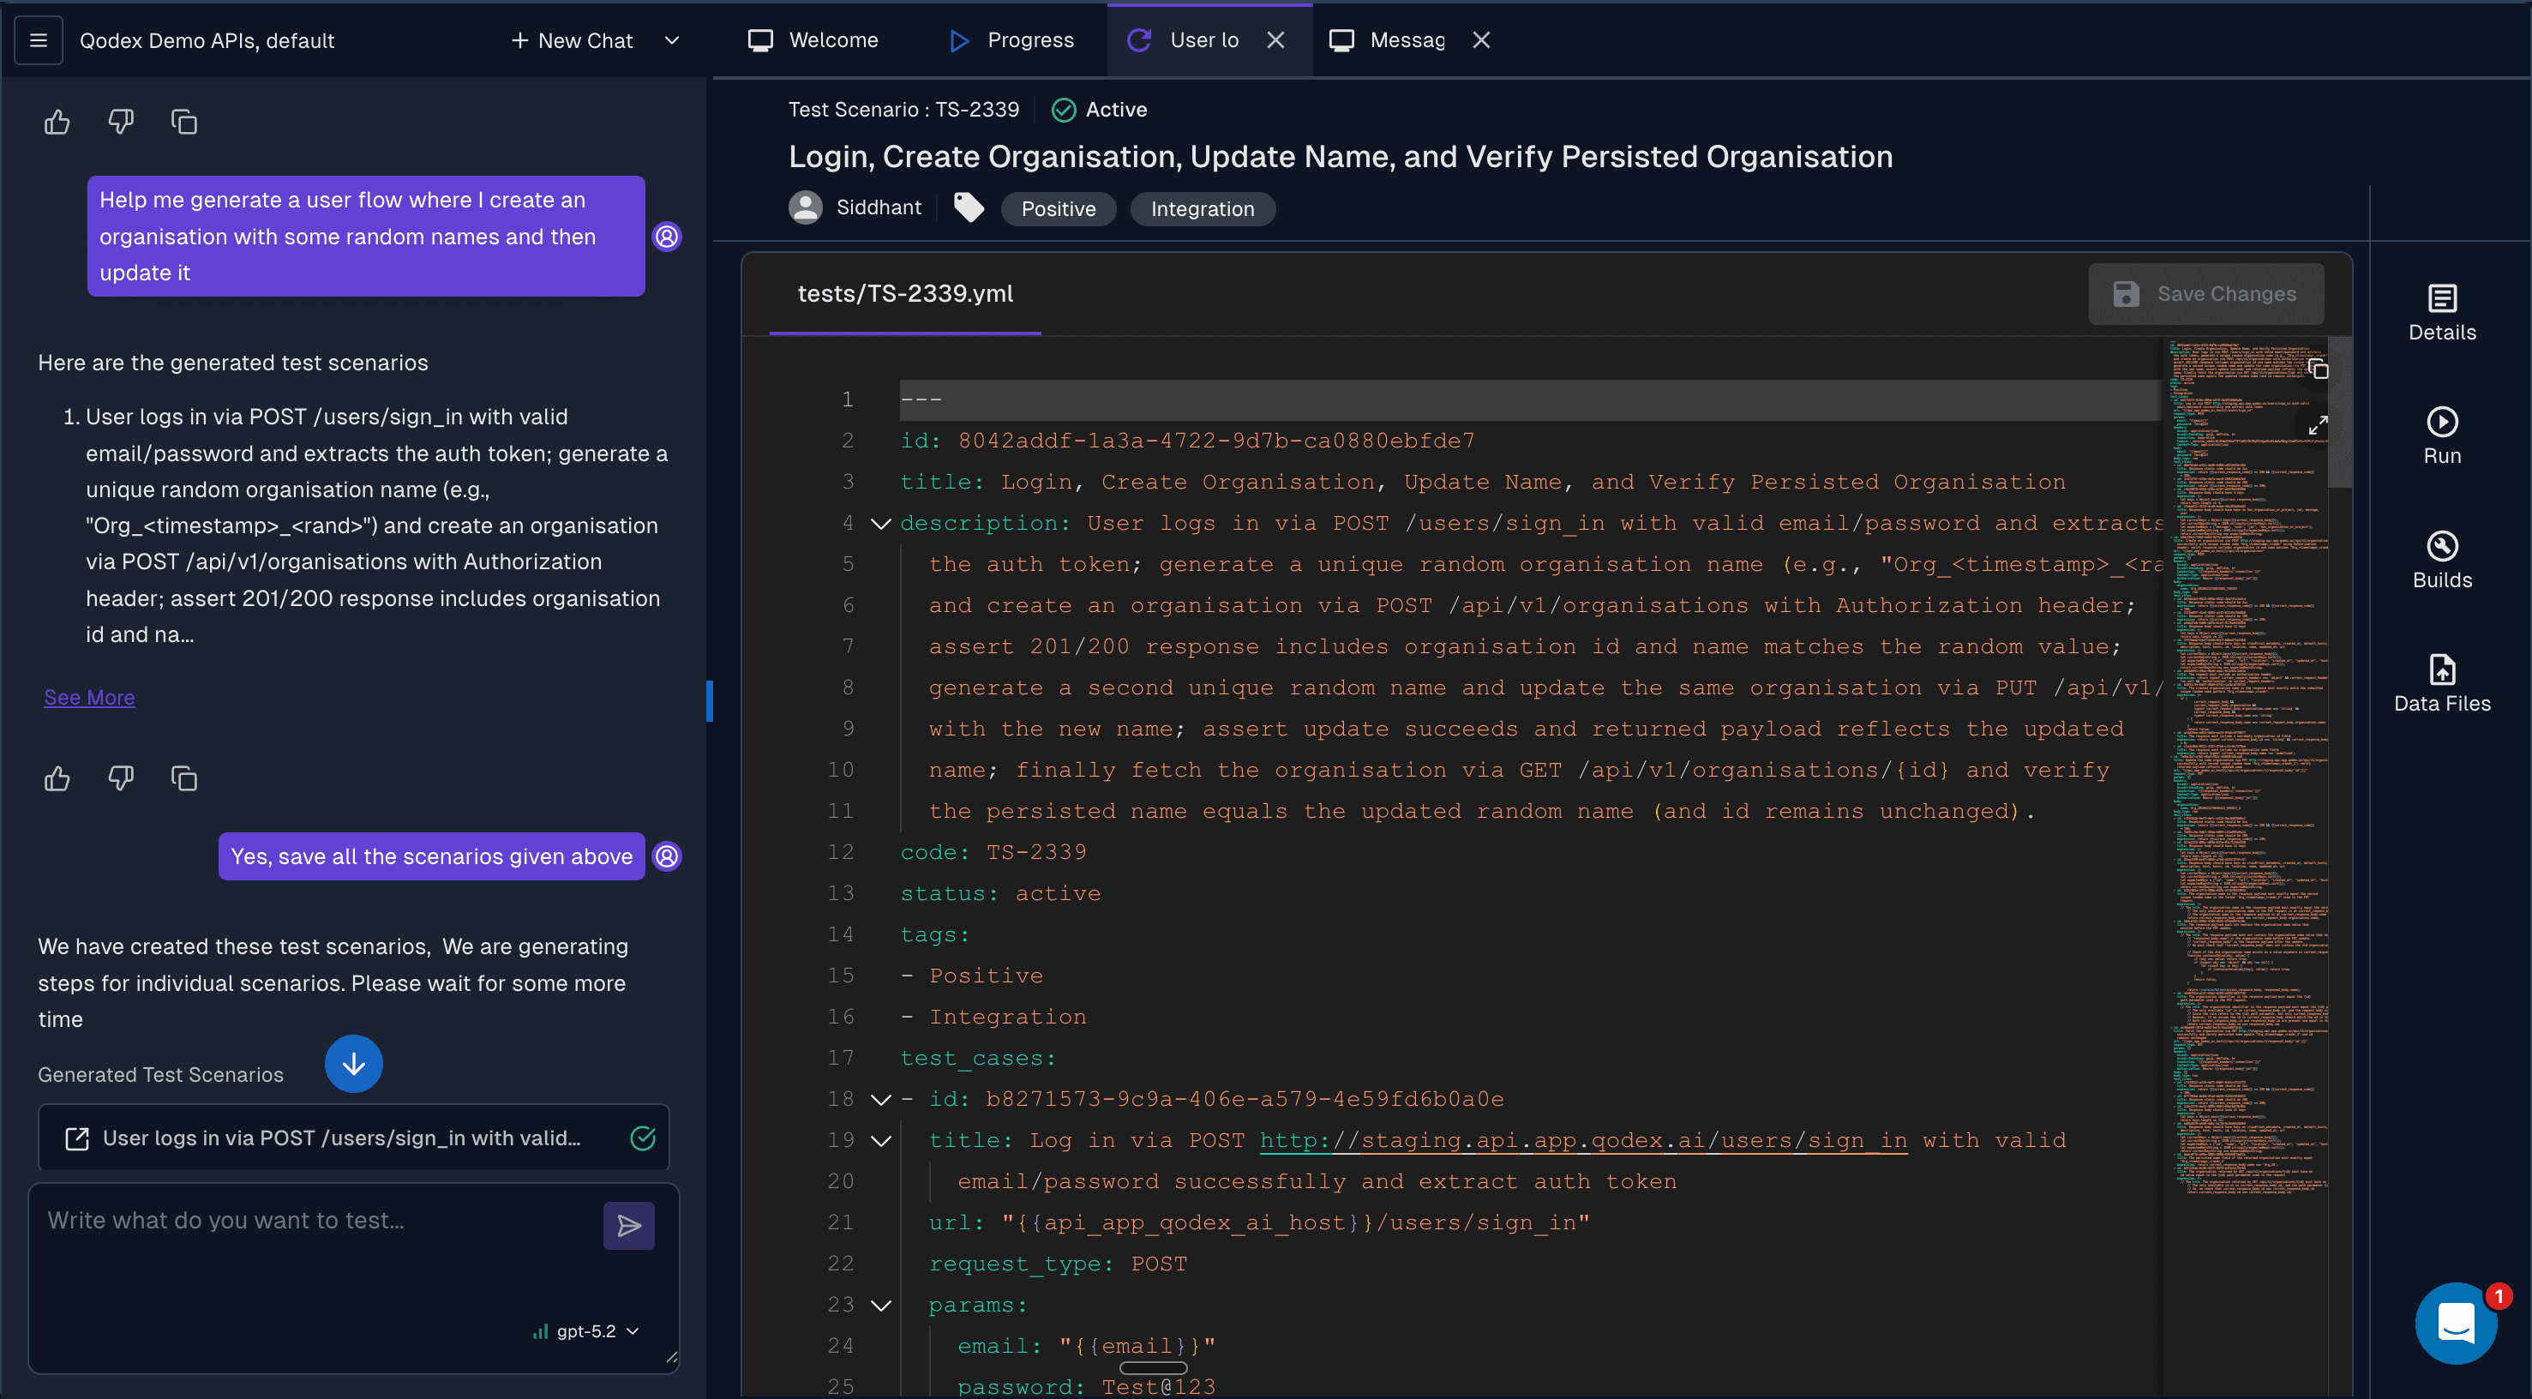Click the 'request_type: POST' line

point(1059,1264)
